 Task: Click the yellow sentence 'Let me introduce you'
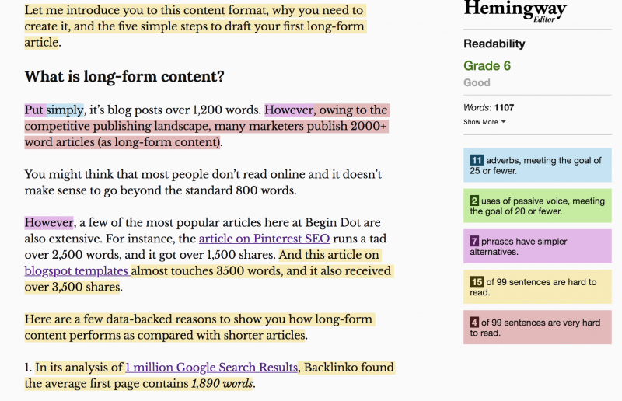195,26
